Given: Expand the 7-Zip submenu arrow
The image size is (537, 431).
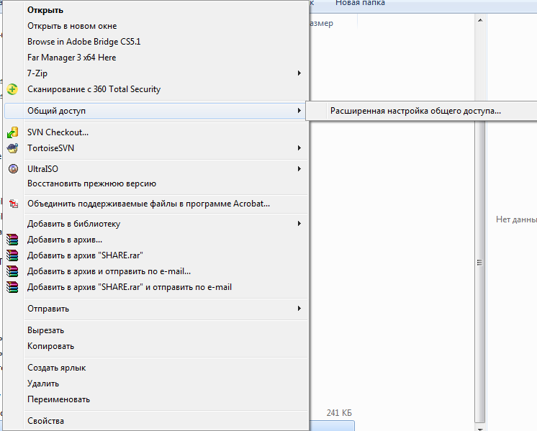Looking at the screenshot, I should (x=299, y=73).
